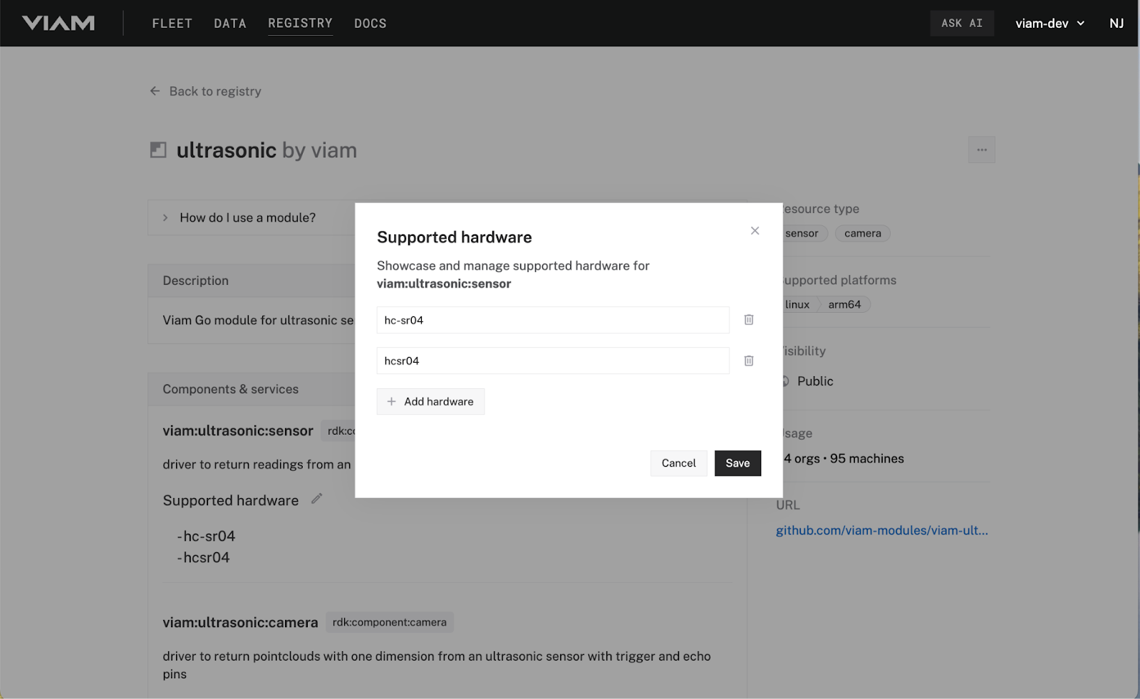Click 'viam:ultrasonic:camera' heading

pyautogui.click(x=240, y=622)
